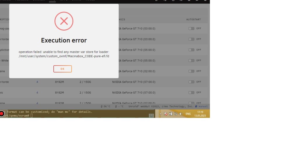Image resolution: width=292 pixels, height=164 pixels.
Task: Show hidden tray icons arrow in taskbar
Action: tap(160, 114)
